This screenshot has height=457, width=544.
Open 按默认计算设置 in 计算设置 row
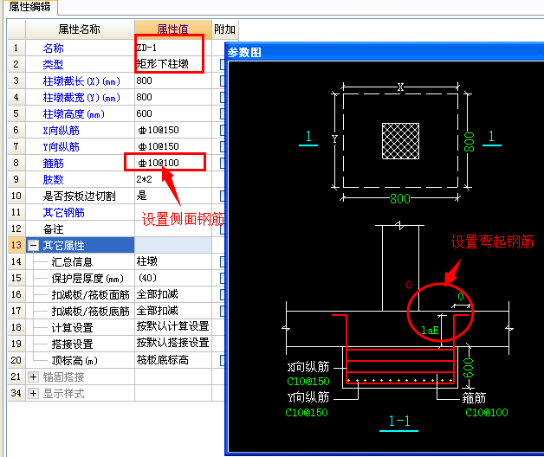pos(172,326)
